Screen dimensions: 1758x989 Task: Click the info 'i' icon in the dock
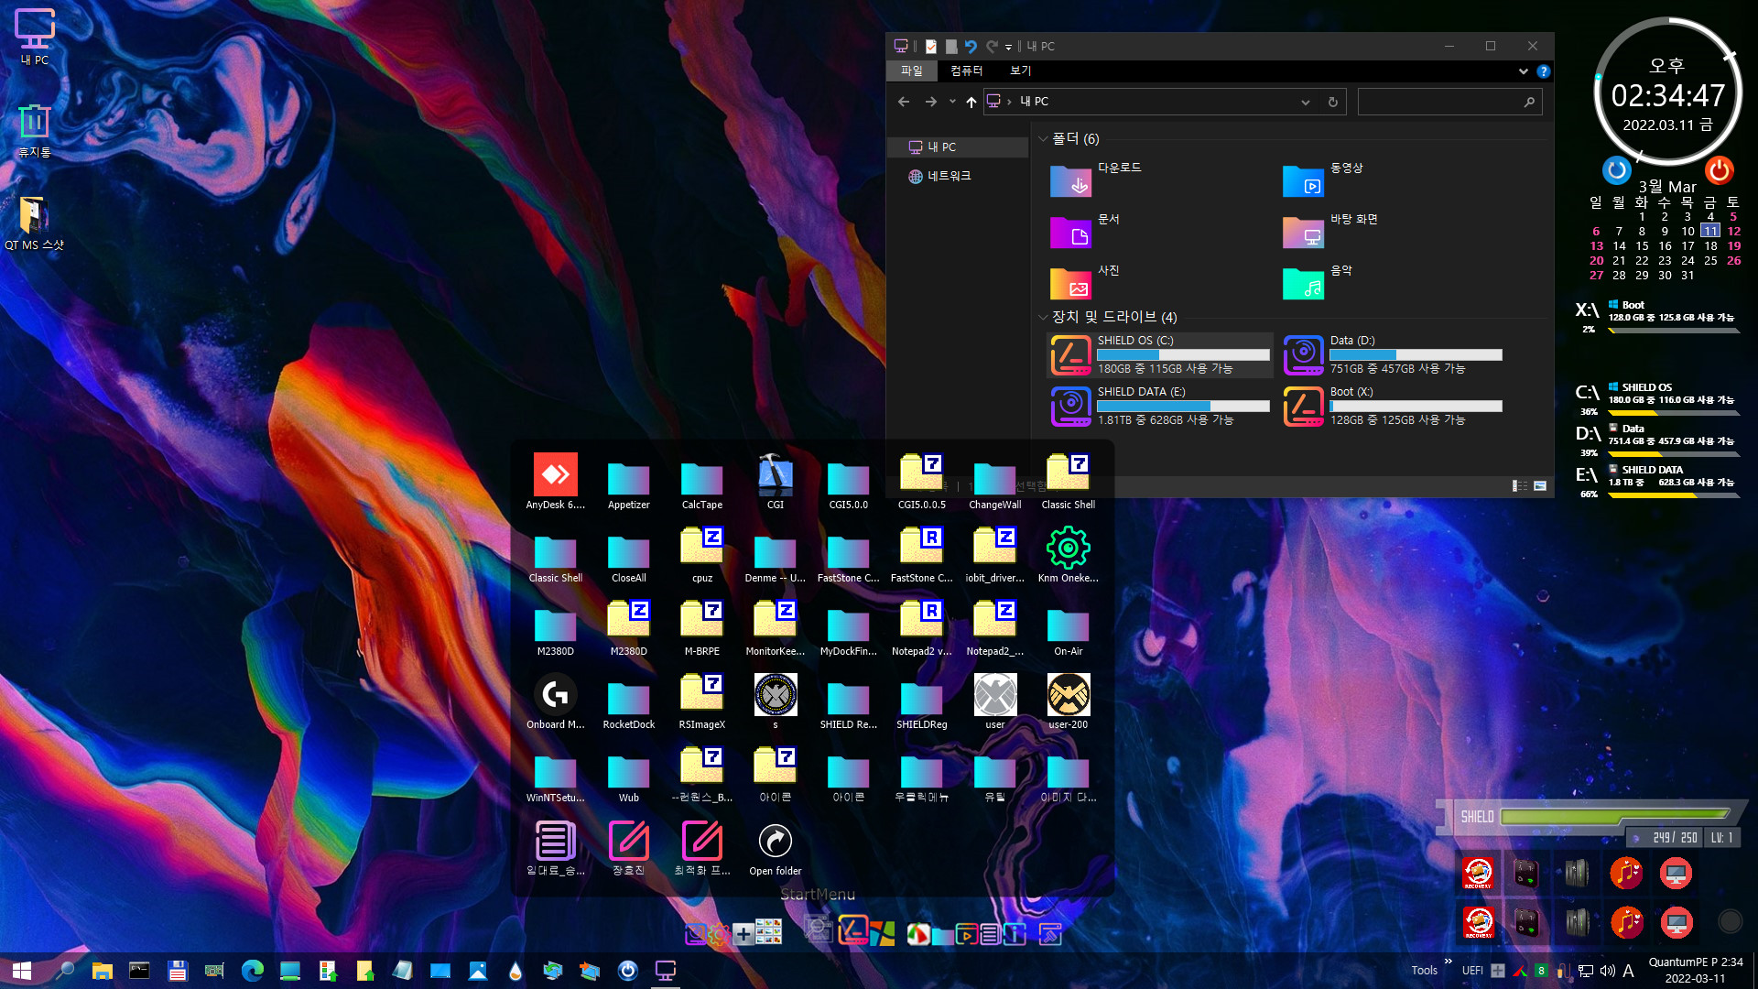coord(1014,934)
